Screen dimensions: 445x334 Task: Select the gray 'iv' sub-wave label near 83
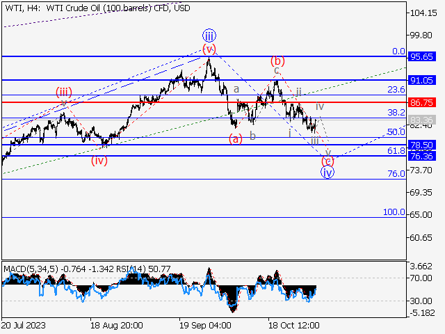pos(320,106)
